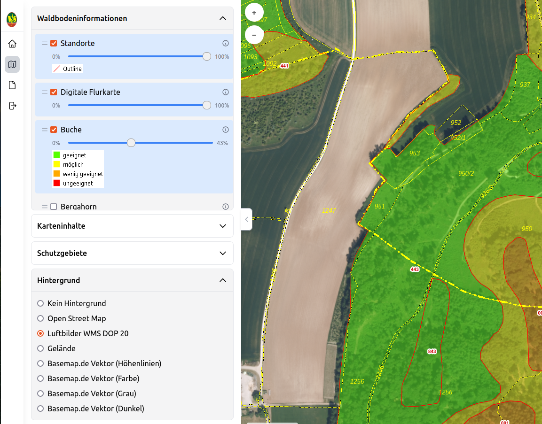
Task: Show info for the Standorte layer
Action: pos(226,43)
